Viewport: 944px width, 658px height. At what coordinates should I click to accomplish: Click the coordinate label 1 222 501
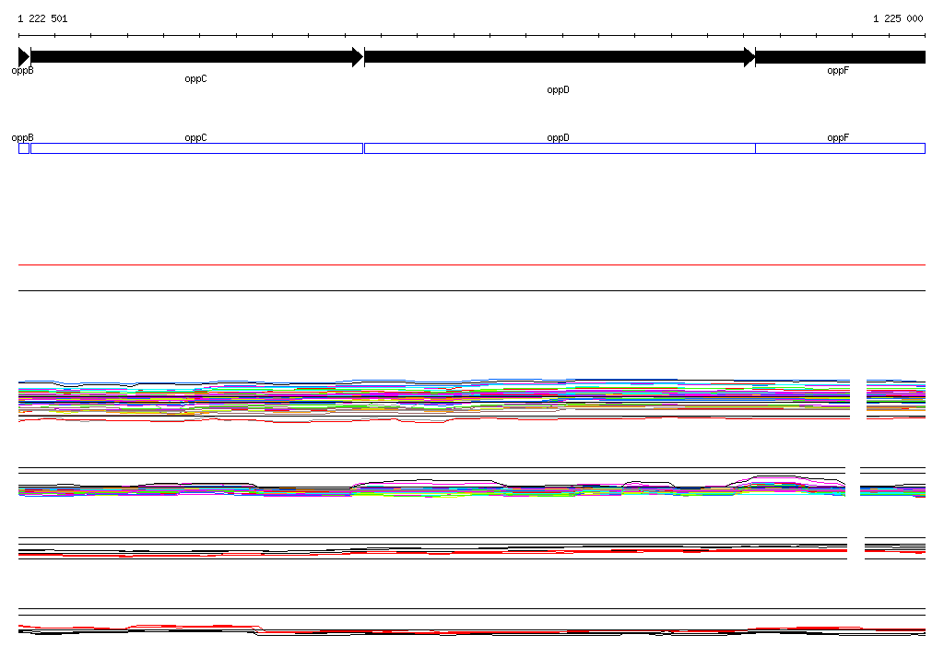pyautogui.click(x=42, y=18)
